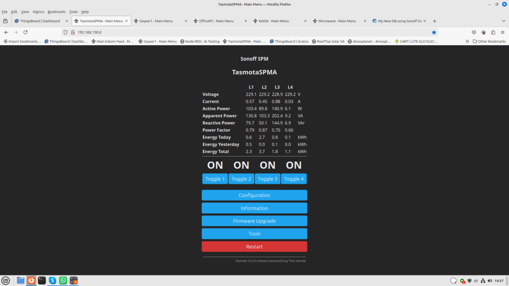Switch to ThingsBoard | Dashboard tab
Image resolution: width=509 pixels, height=286 pixels.
40,21
